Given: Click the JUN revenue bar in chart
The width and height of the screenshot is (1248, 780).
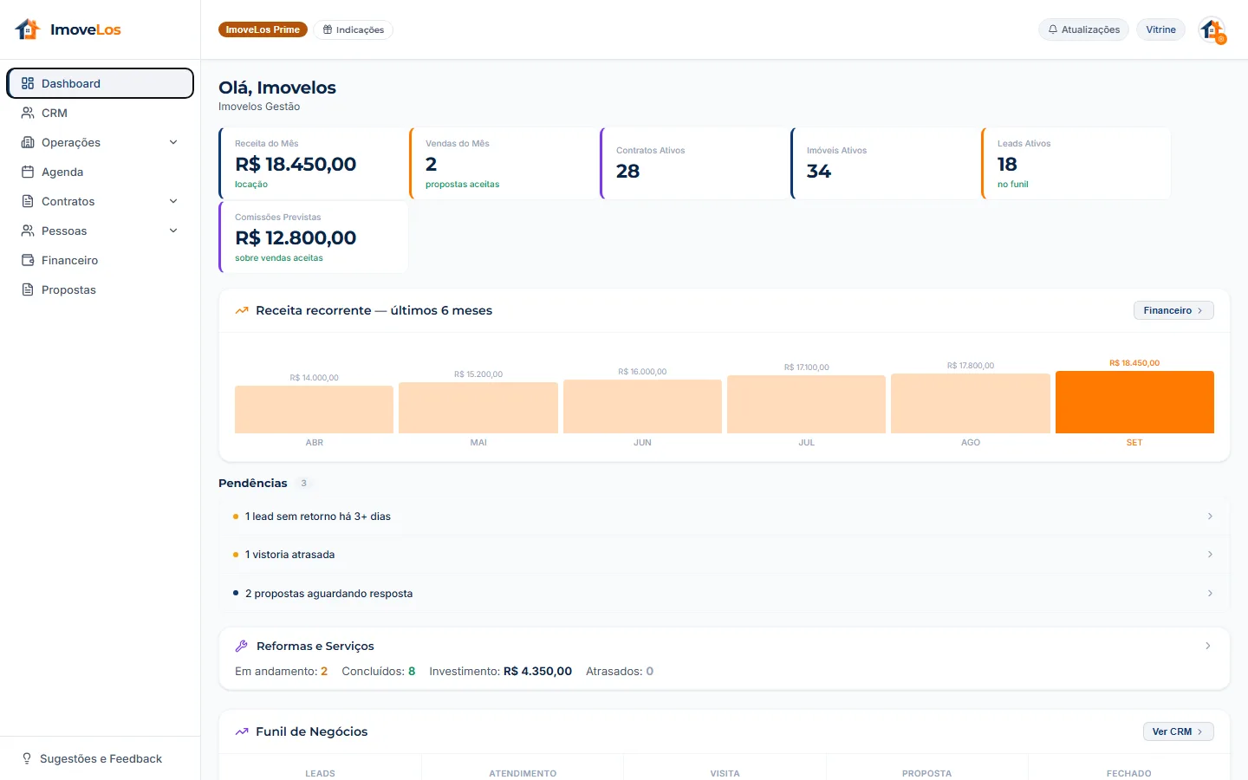Looking at the screenshot, I should pos(642,406).
